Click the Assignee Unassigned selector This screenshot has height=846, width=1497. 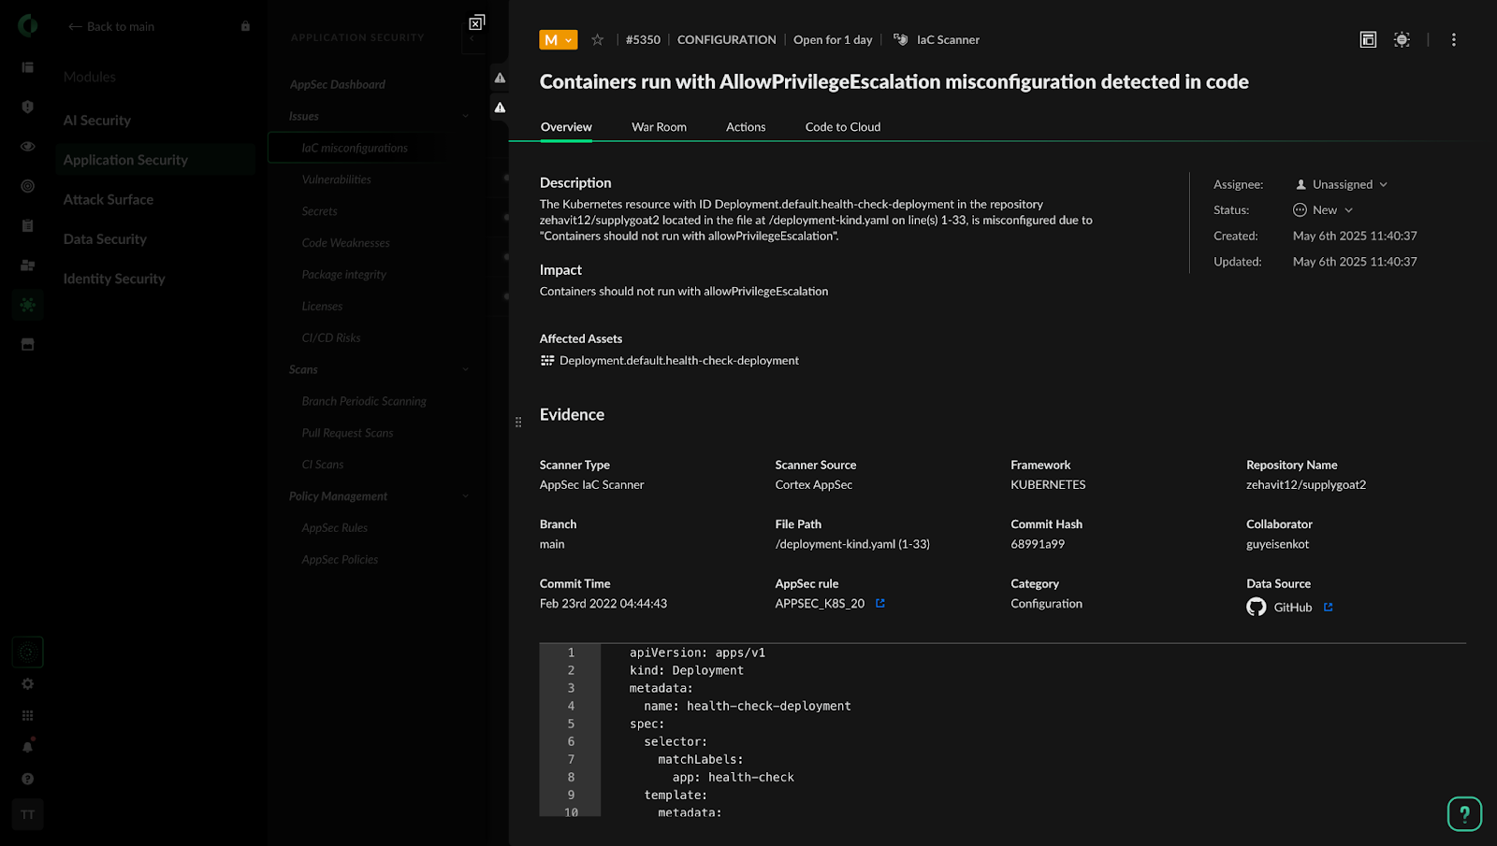[x=1340, y=184]
